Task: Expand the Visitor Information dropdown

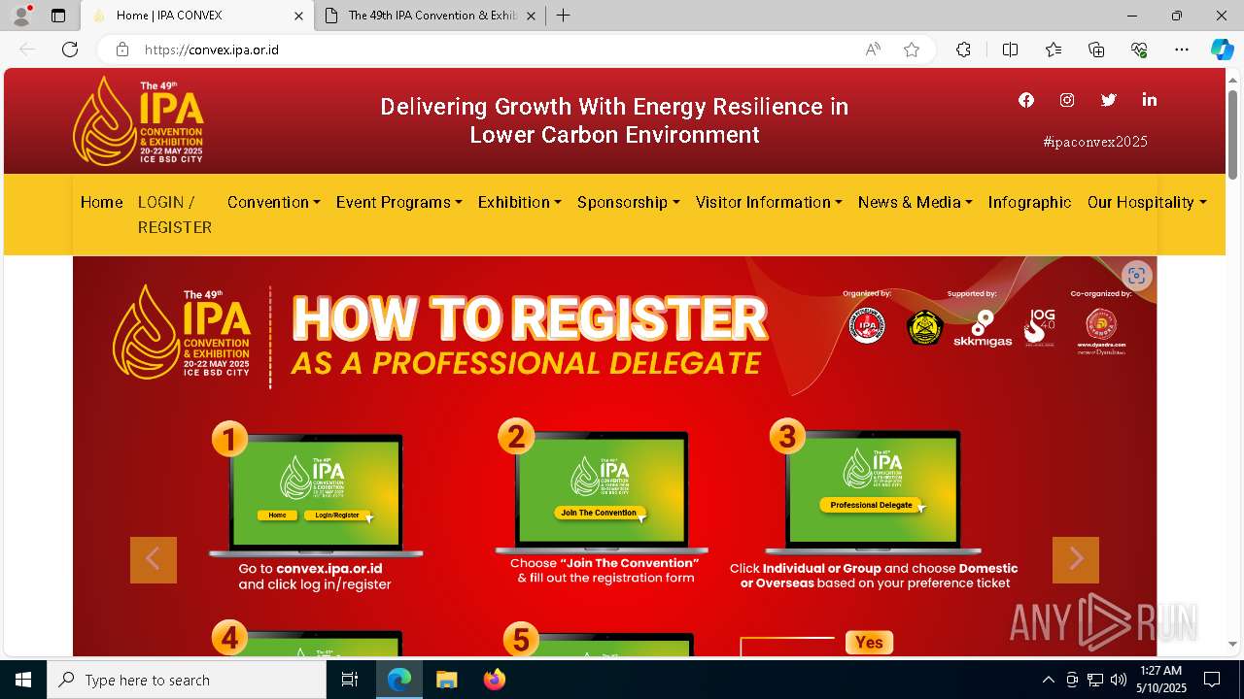Action: coord(769,202)
